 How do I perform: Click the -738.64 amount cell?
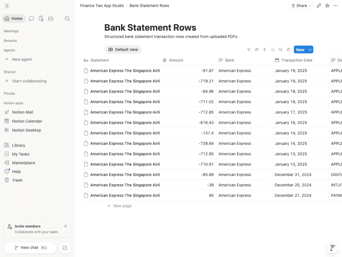pyautogui.click(x=188, y=143)
